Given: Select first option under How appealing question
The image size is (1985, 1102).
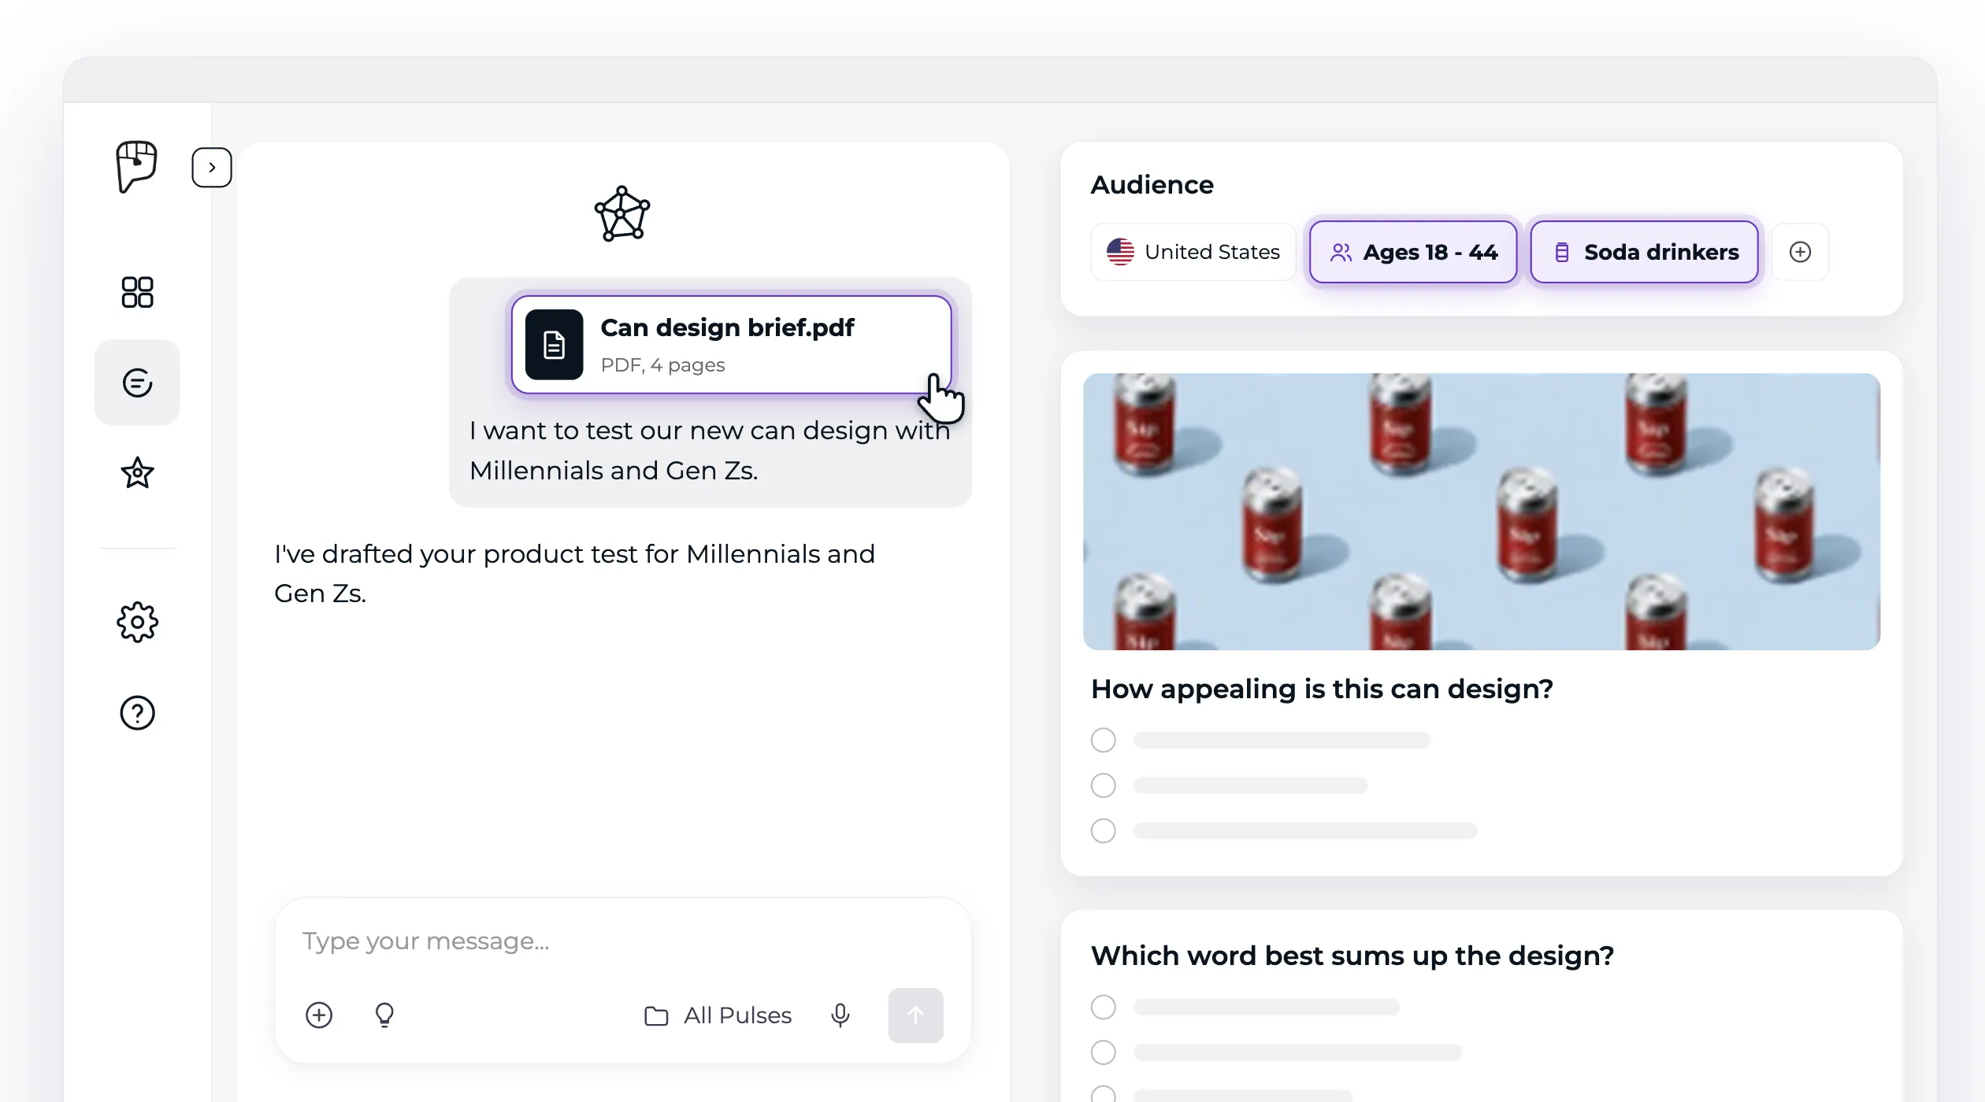Looking at the screenshot, I should [1103, 740].
